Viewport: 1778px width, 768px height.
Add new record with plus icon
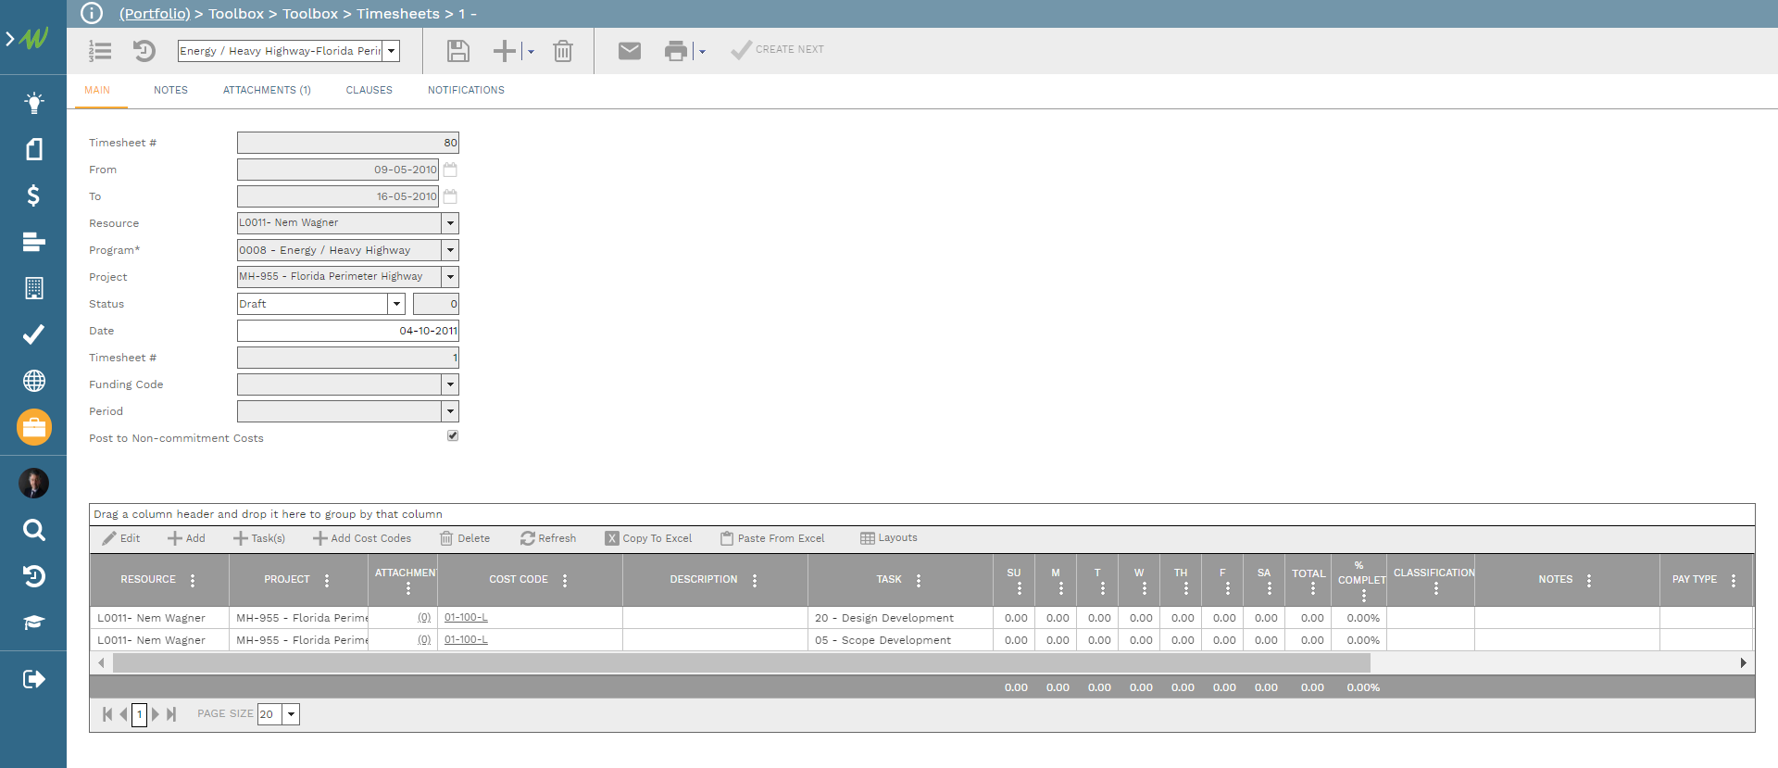coord(504,51)
